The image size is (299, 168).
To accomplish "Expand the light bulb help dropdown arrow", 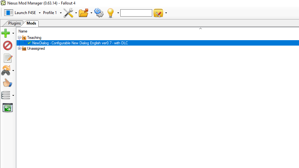I will click(x=118, y=13).
